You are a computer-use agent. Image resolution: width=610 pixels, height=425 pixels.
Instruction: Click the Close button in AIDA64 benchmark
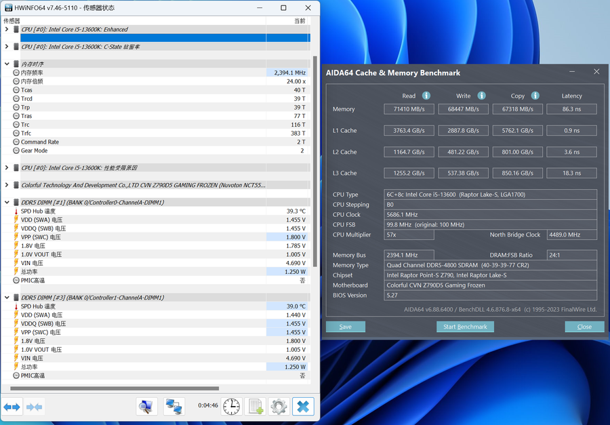tap(584, 327)
